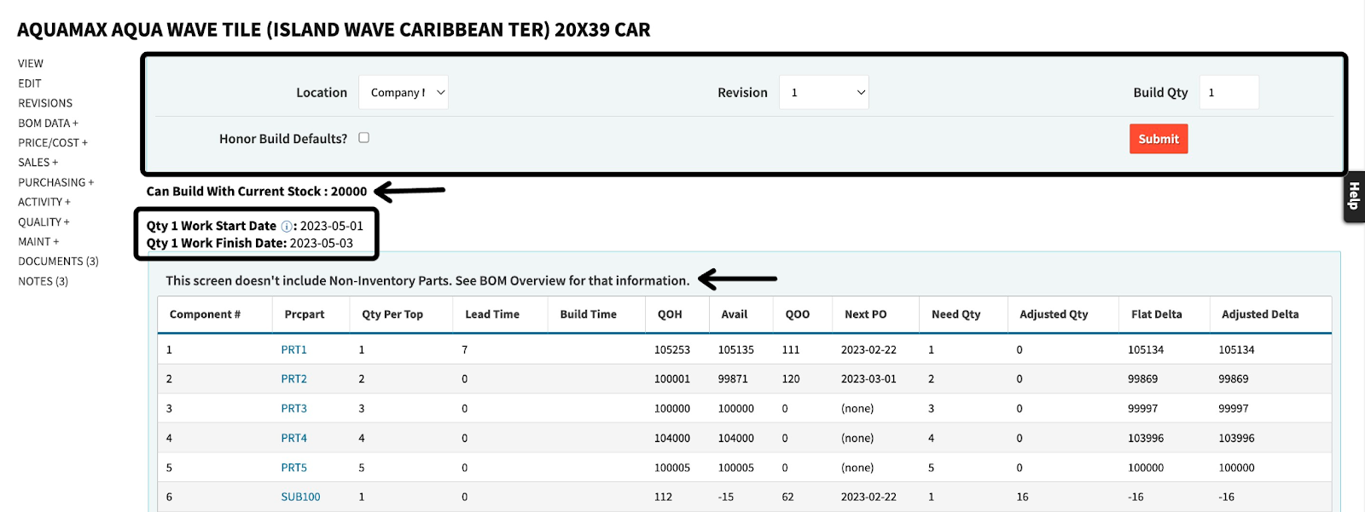This screenshot has height=512, width=1365.
Task: Open the Help side tab
Action: click(1354, 197)
